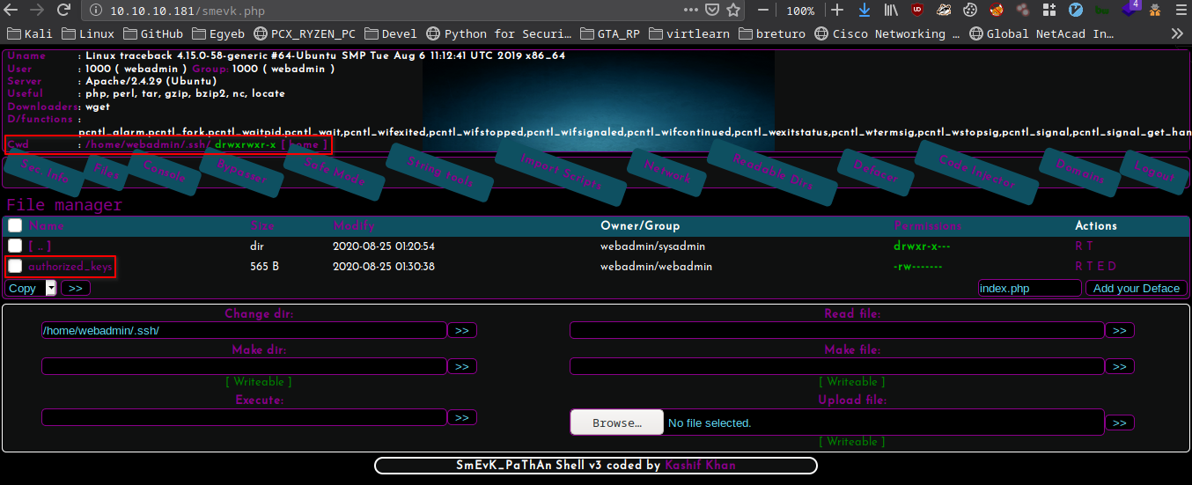Screen dimensions: 1192x485
Task: Reload the page with the refresh icon
Action: [63, 11]
